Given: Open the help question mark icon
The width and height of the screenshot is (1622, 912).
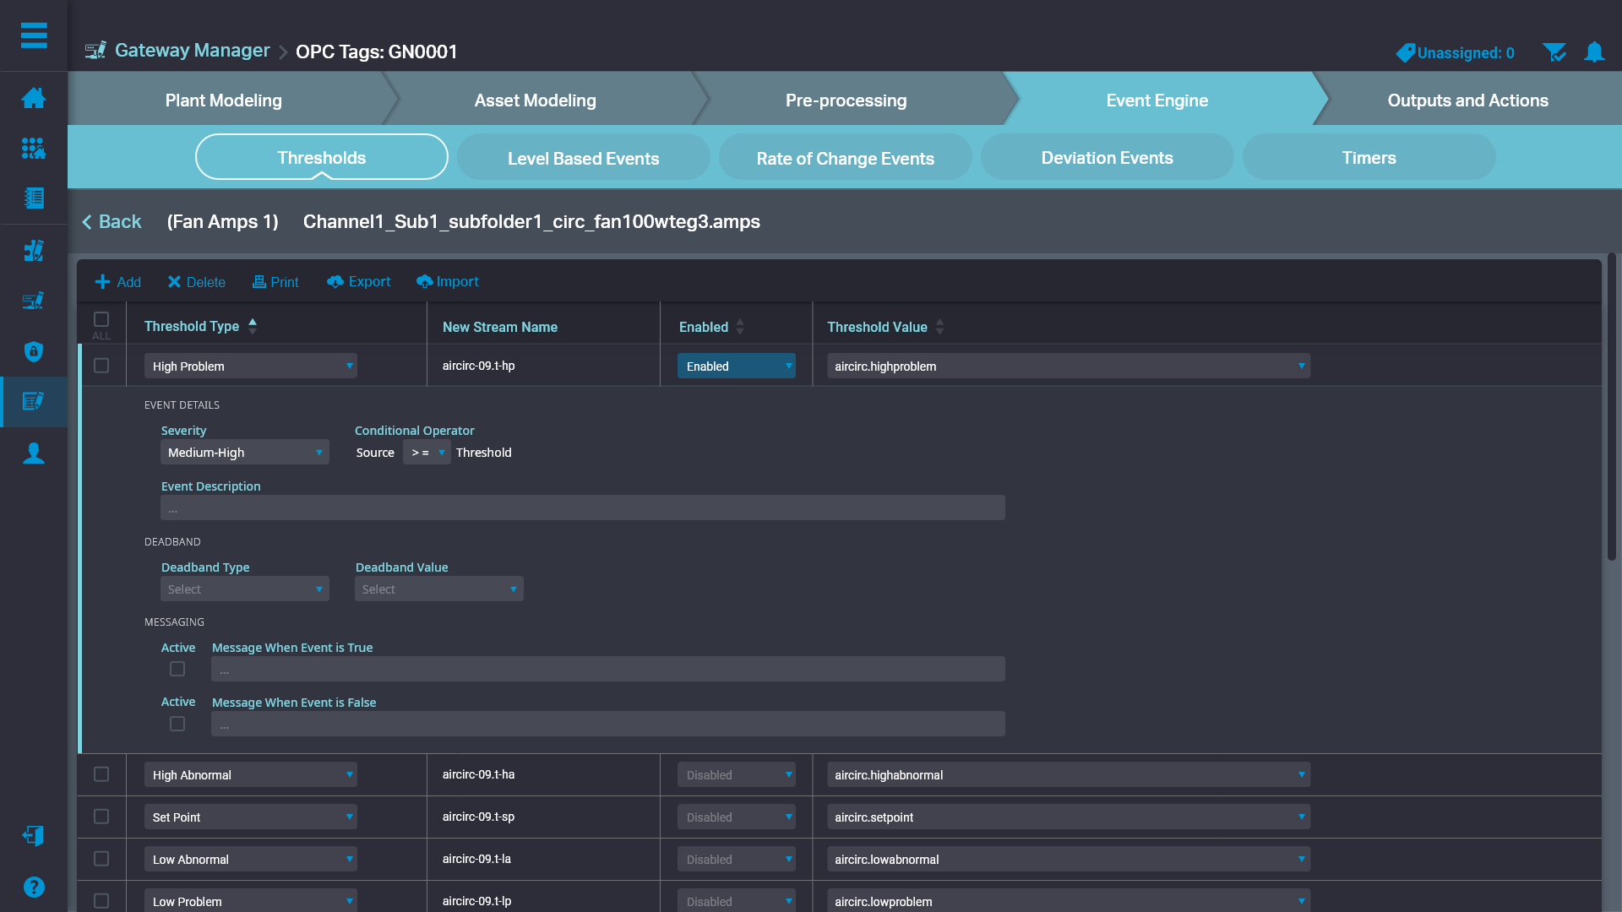Looking at the screenshot, I should 34,887.
